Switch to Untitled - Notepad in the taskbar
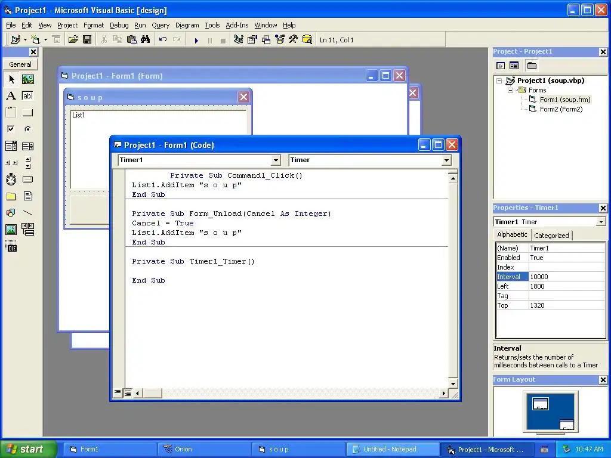Screen dimensions: 611x458 click(393, 449)
